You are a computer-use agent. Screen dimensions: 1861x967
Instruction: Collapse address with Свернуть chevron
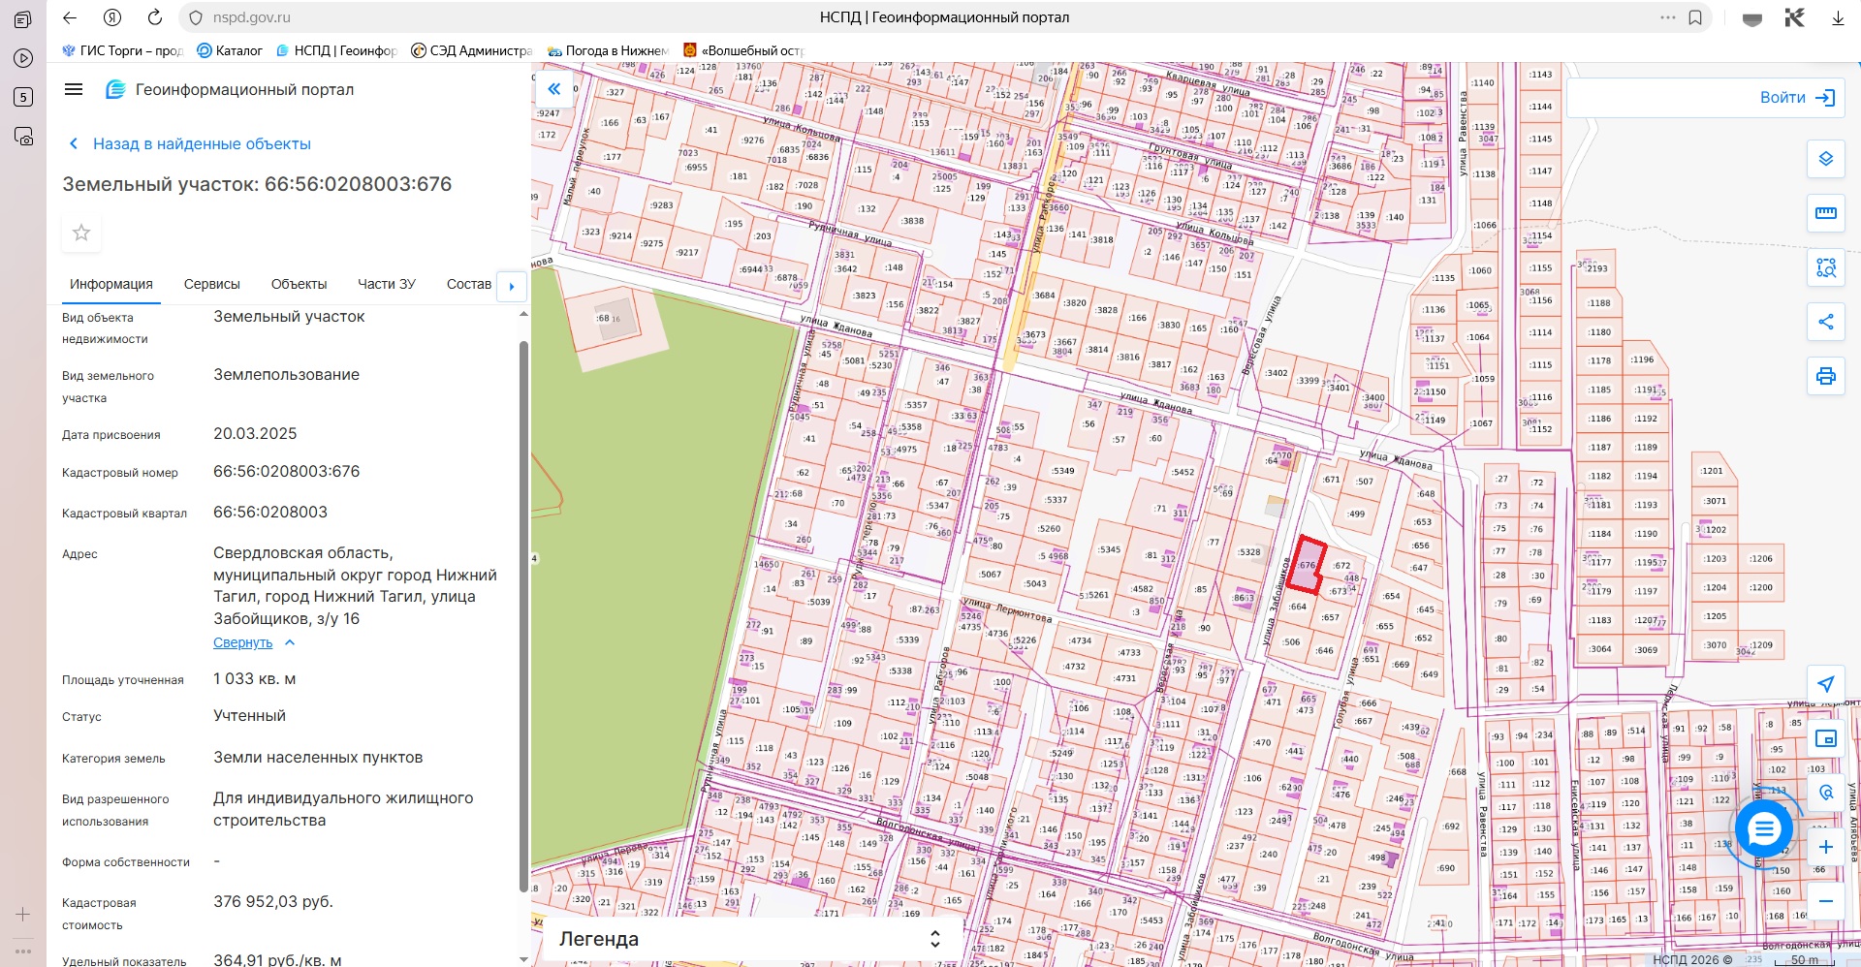pyautogui.click(x=290, y=642)
